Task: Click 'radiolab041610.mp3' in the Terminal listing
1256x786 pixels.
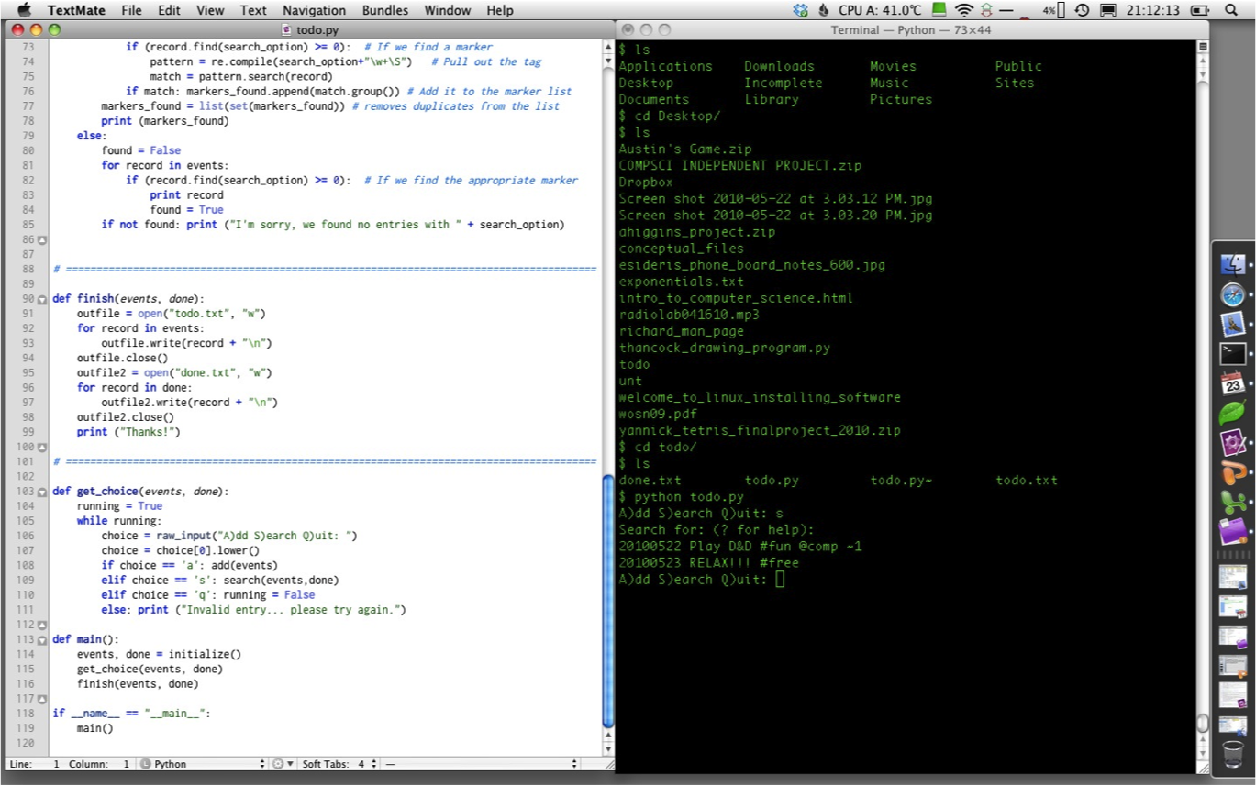Action: (689, 315)
